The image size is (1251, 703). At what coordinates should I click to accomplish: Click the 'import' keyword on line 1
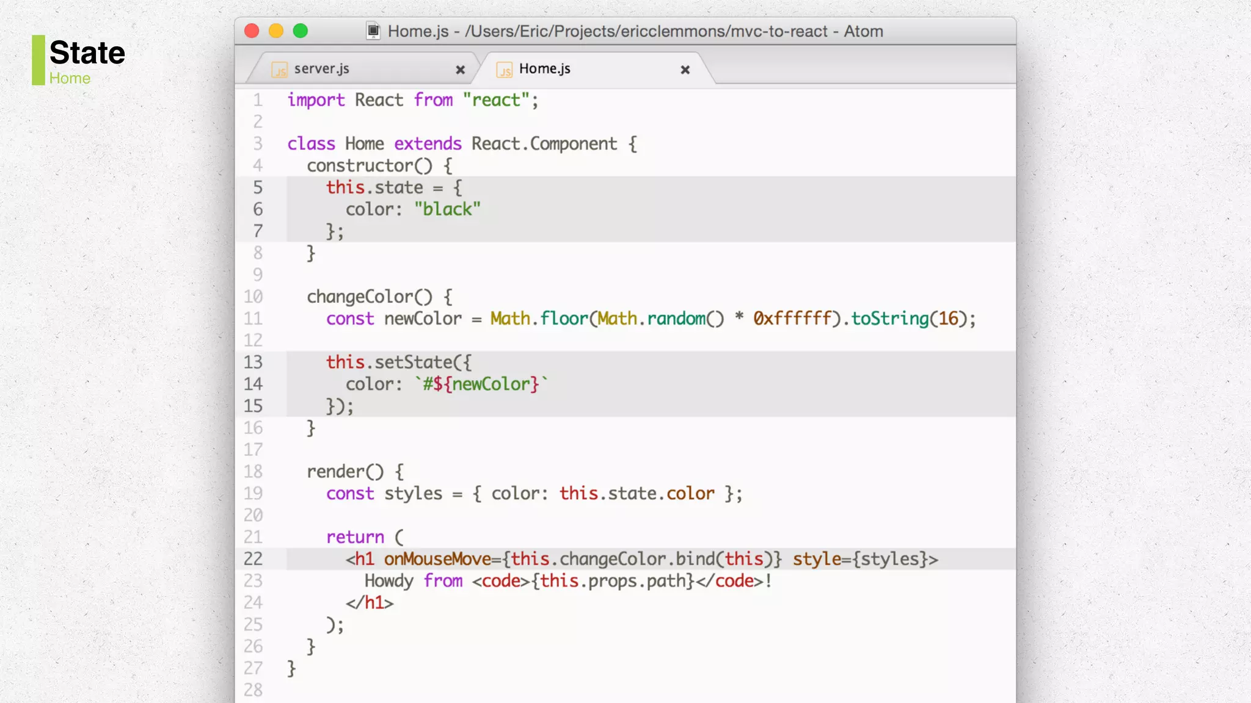(316, 100)
